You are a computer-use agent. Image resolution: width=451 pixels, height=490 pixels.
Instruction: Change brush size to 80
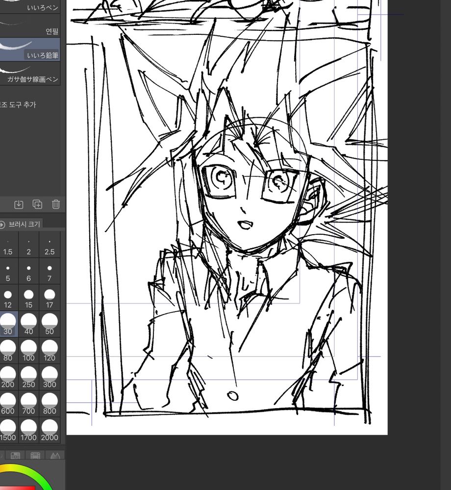8,351
